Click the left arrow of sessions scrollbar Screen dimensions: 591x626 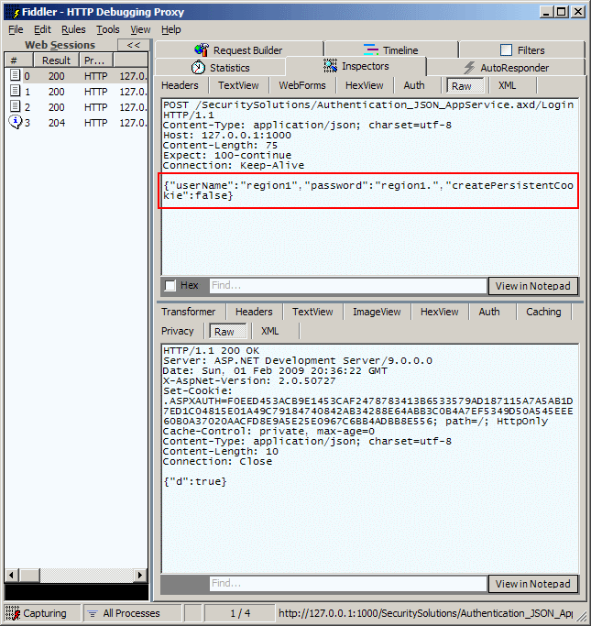point(11,575)
